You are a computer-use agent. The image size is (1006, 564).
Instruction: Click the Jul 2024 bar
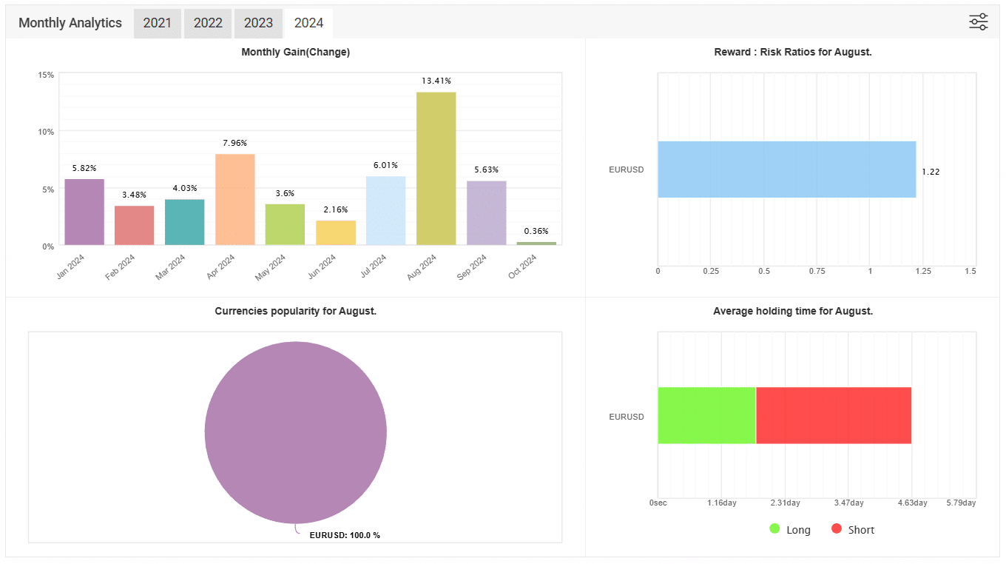tap(385, 211)
